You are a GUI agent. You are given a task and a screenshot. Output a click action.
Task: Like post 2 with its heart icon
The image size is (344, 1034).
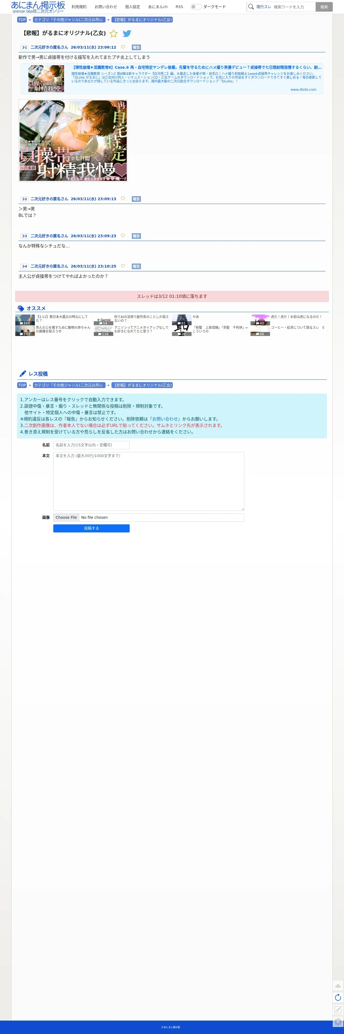[123, 199]
